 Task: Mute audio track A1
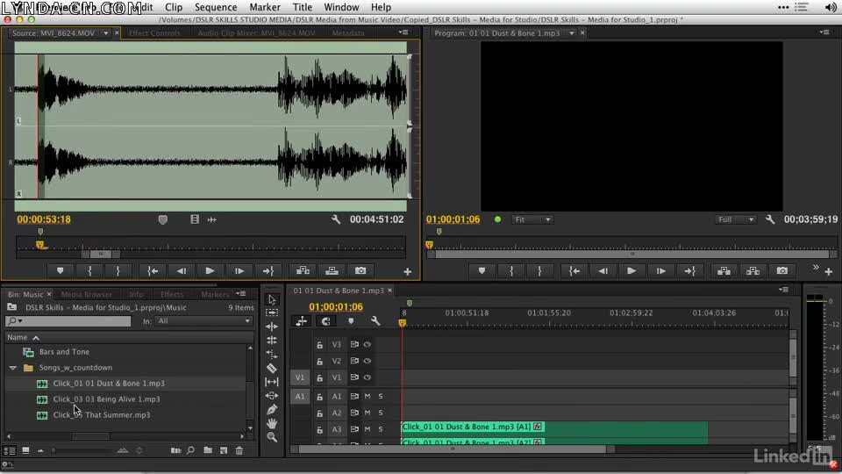(367, 396)
